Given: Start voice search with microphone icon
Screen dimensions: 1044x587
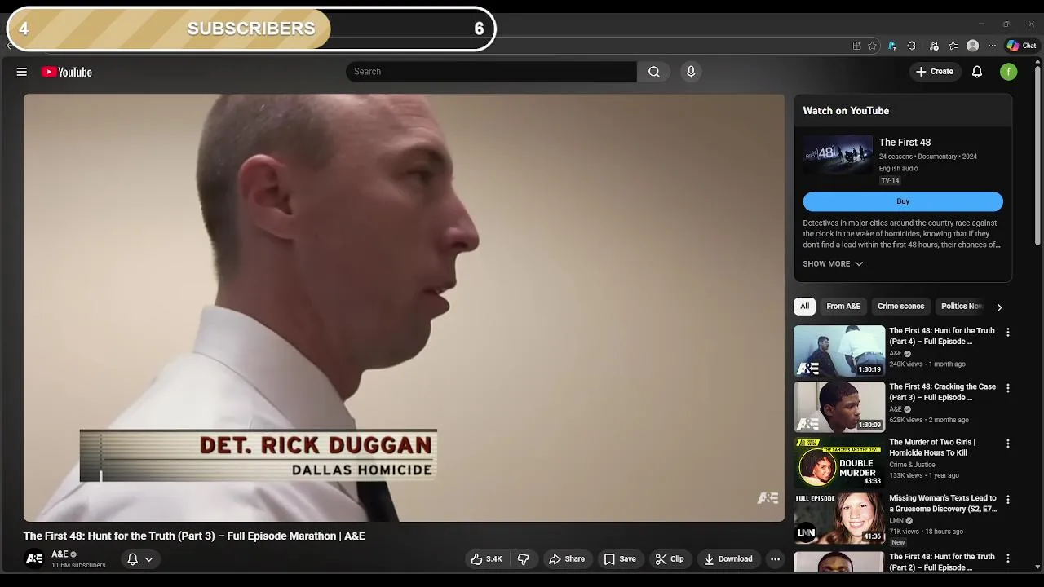Looking at the screenshot, I should click(x=691, y=72).
